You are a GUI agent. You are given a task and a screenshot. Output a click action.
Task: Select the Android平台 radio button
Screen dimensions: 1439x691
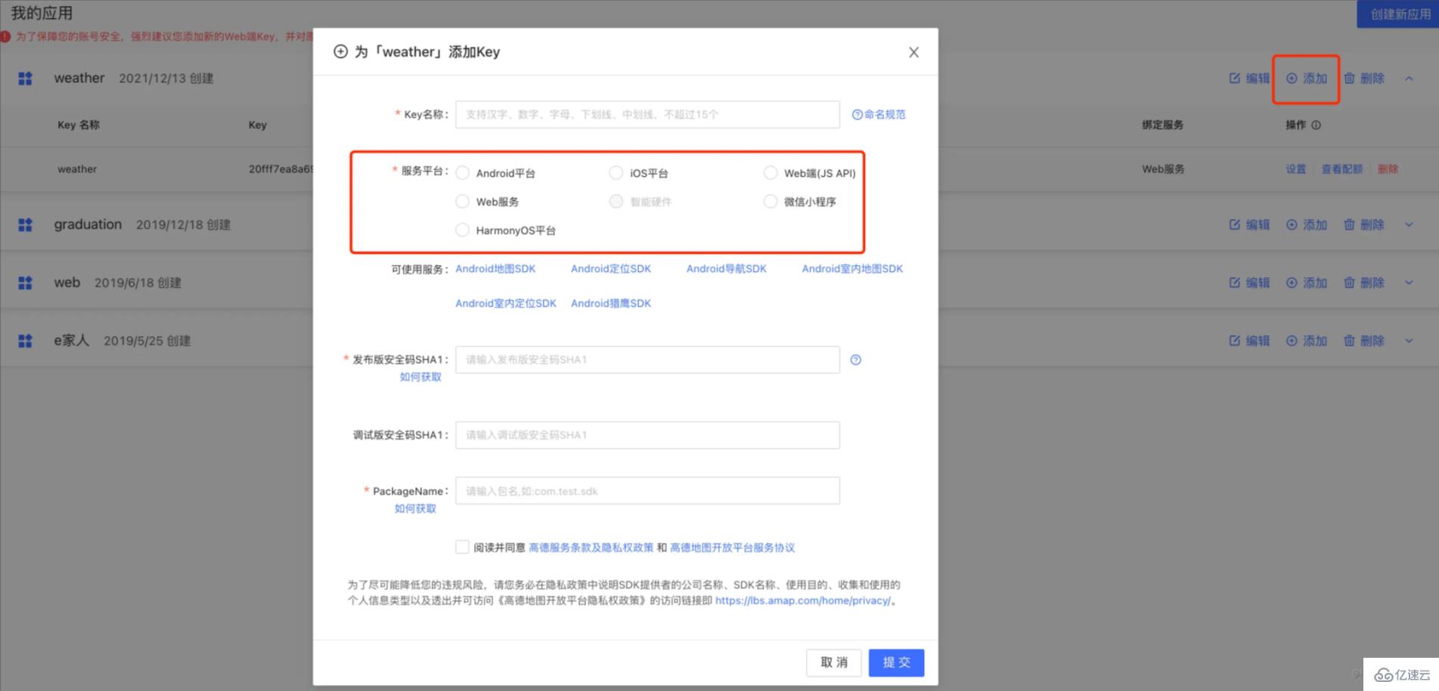coord(462,173)
